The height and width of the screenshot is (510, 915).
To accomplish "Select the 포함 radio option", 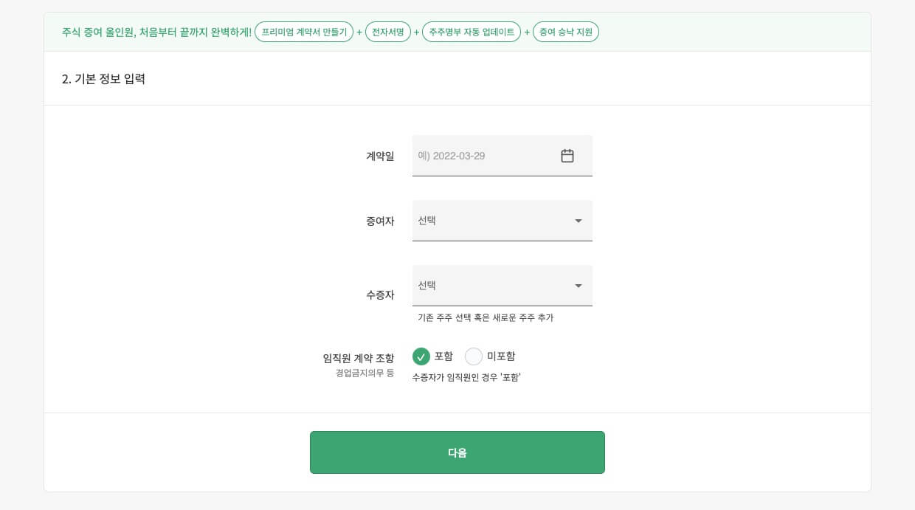I will (x=434, y=356).
